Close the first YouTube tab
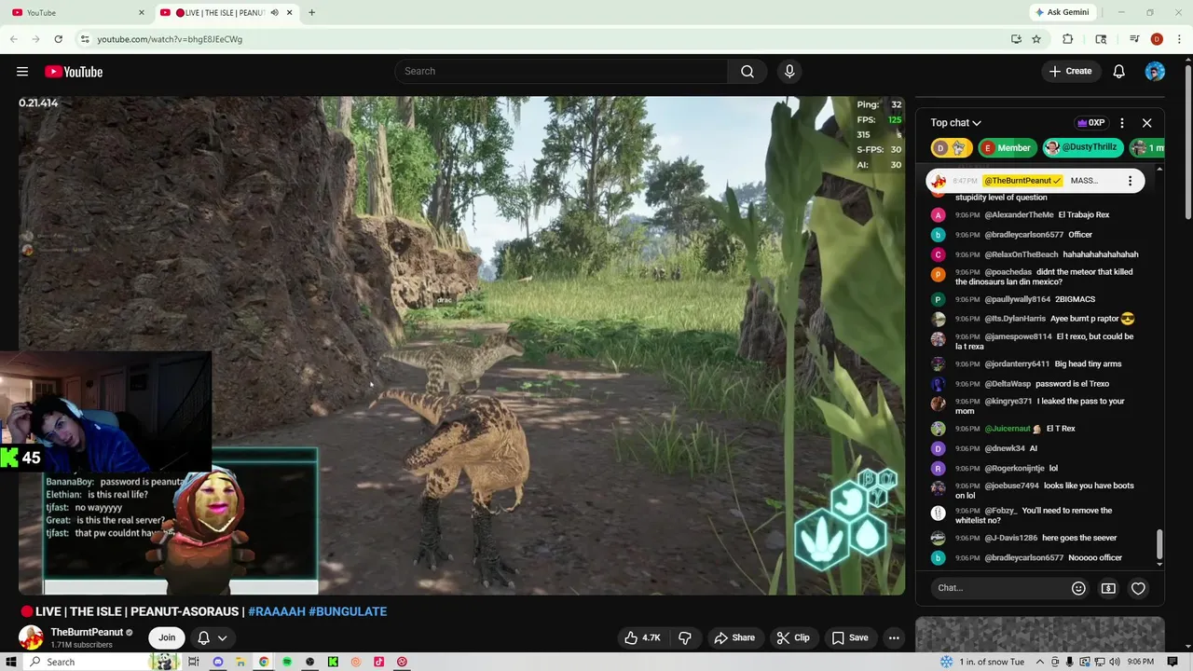Viewport: 1193px width, 671px height. pos(142,12)
